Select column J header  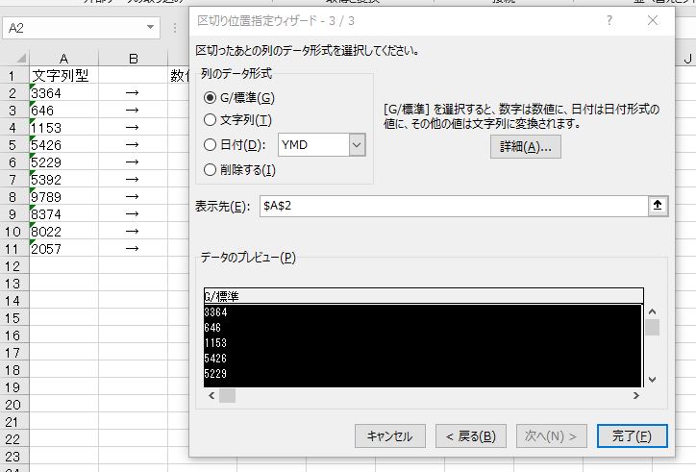point(687,59)
